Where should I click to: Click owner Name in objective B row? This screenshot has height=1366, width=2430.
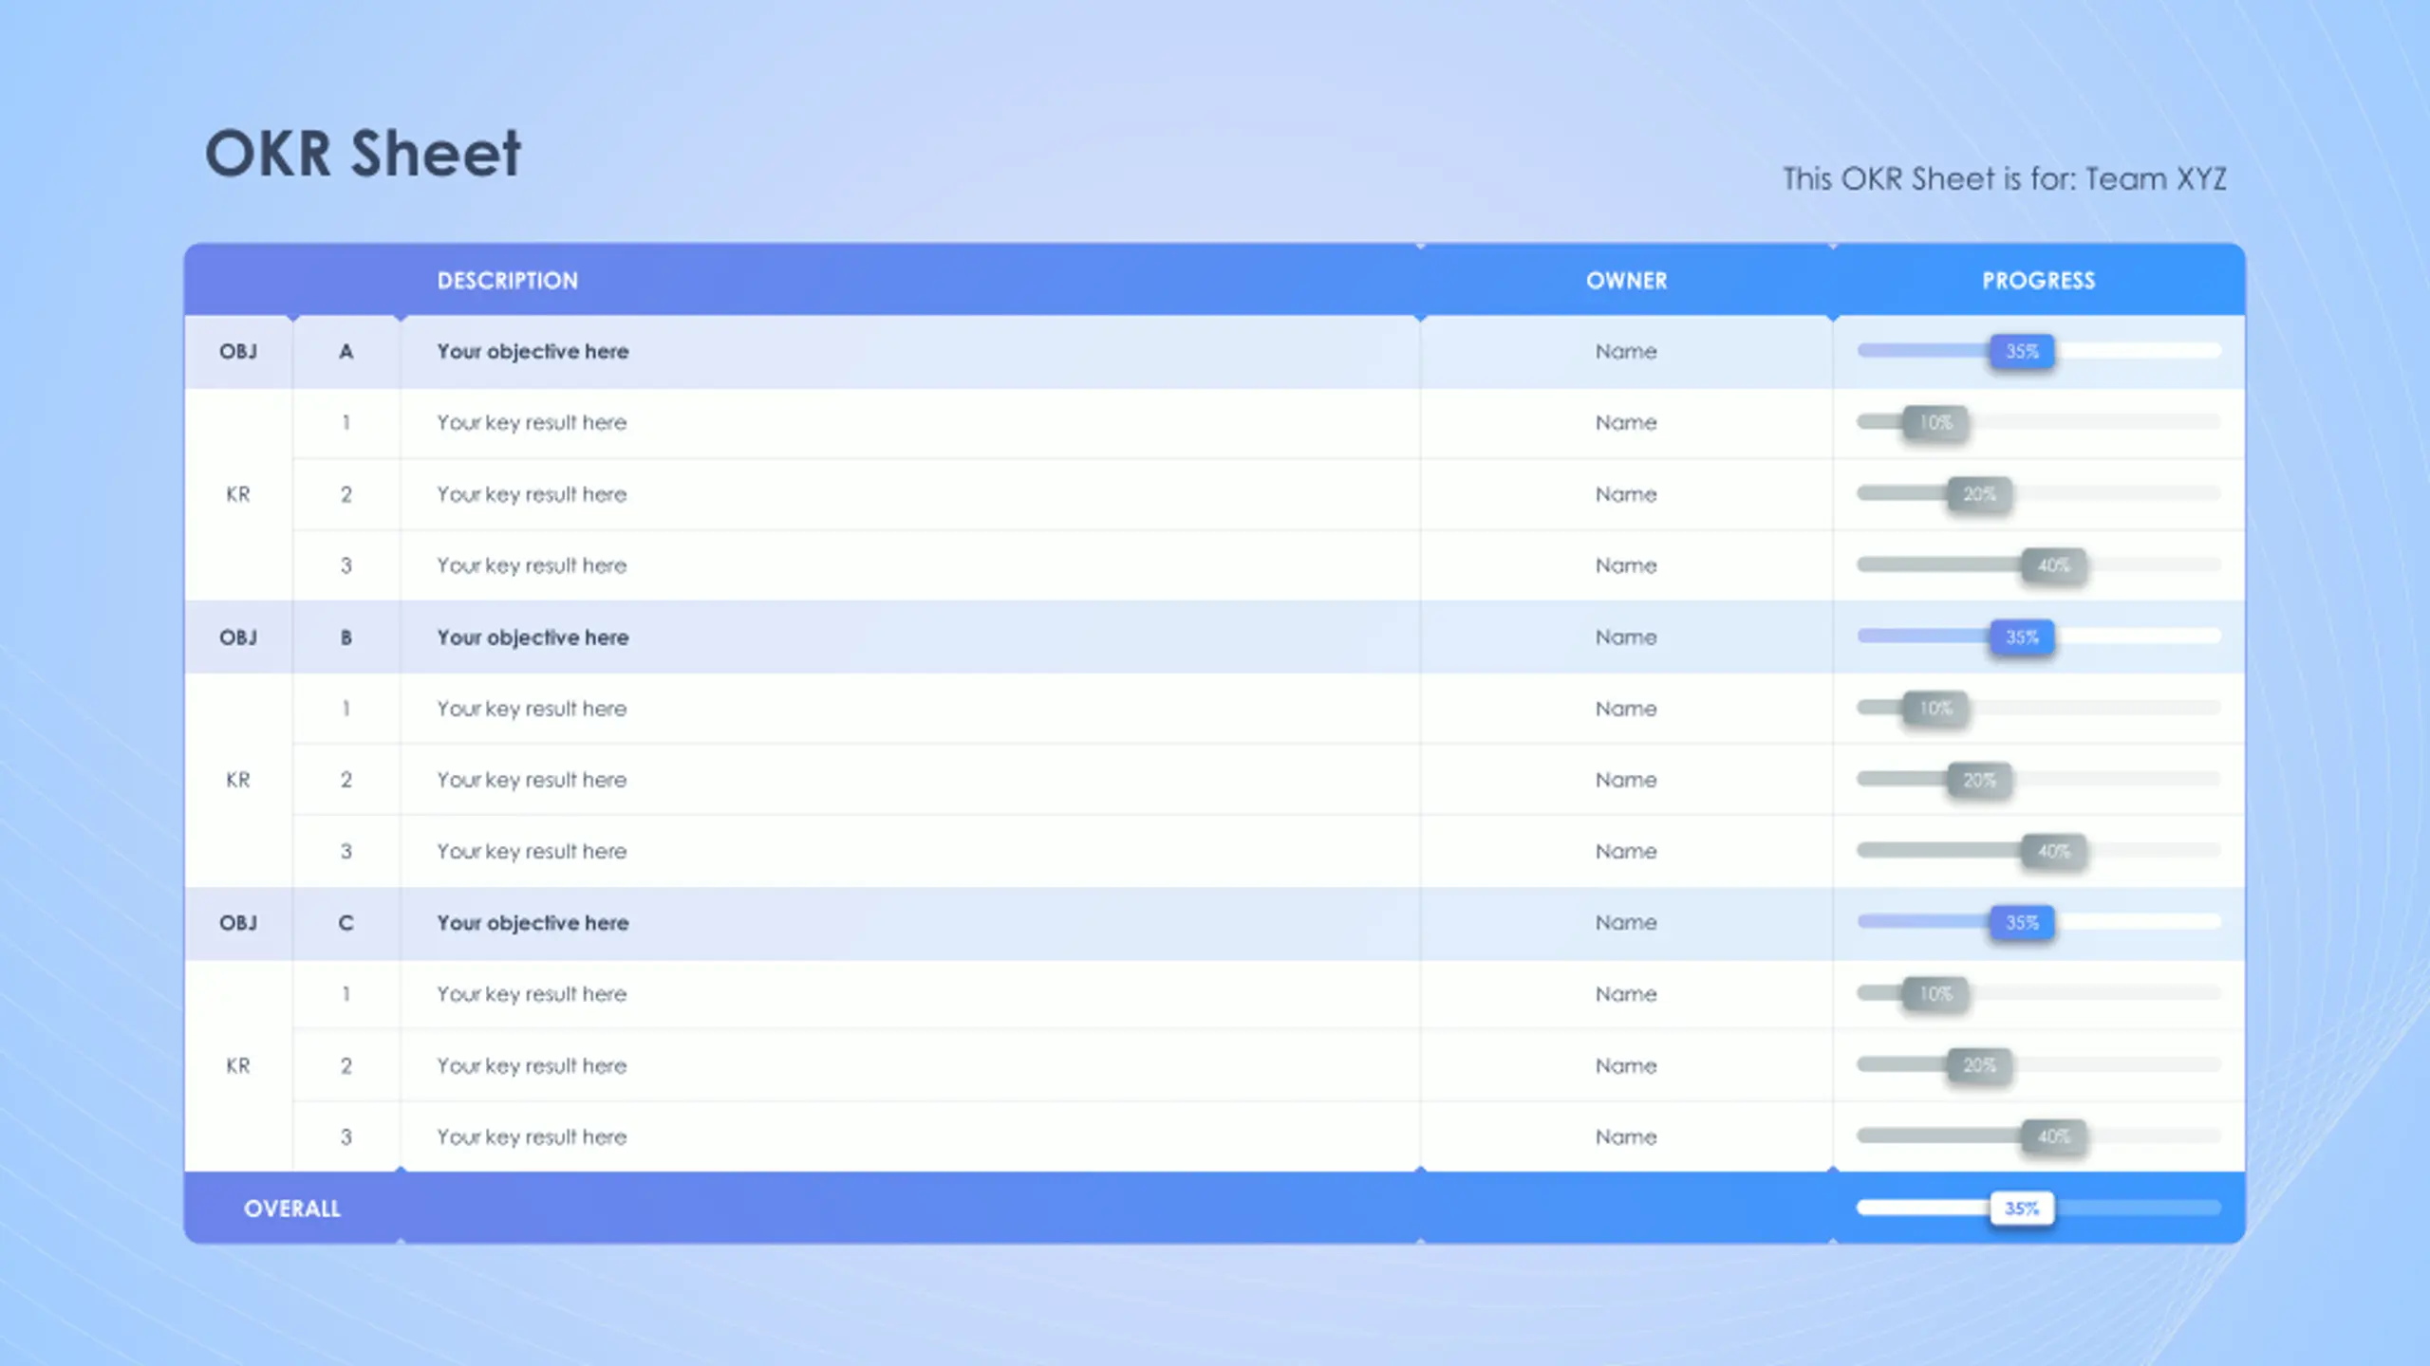coord(1626,637)
